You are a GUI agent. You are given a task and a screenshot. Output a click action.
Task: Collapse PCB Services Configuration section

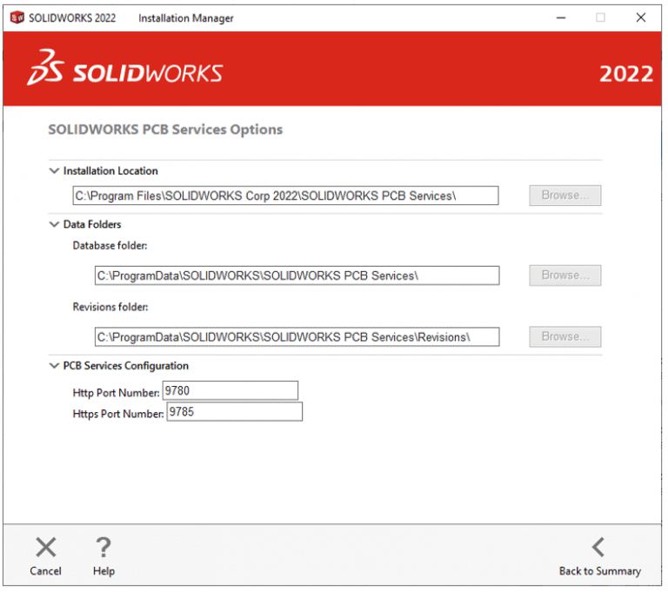click(x=54, y=366)
